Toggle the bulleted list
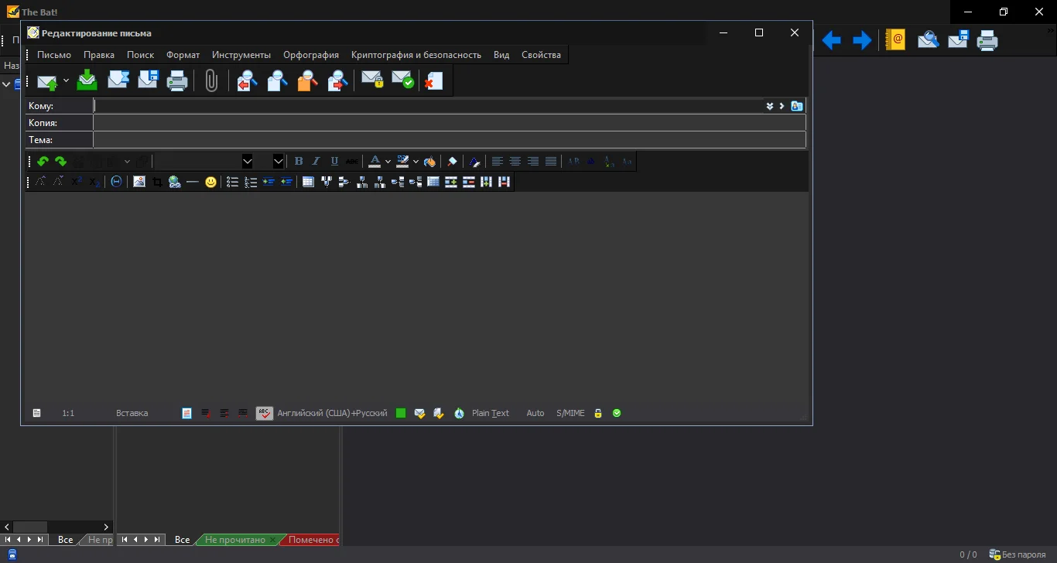Image resolution: width=1057 pixels, height=563 pixels. [x=232, y=182]
